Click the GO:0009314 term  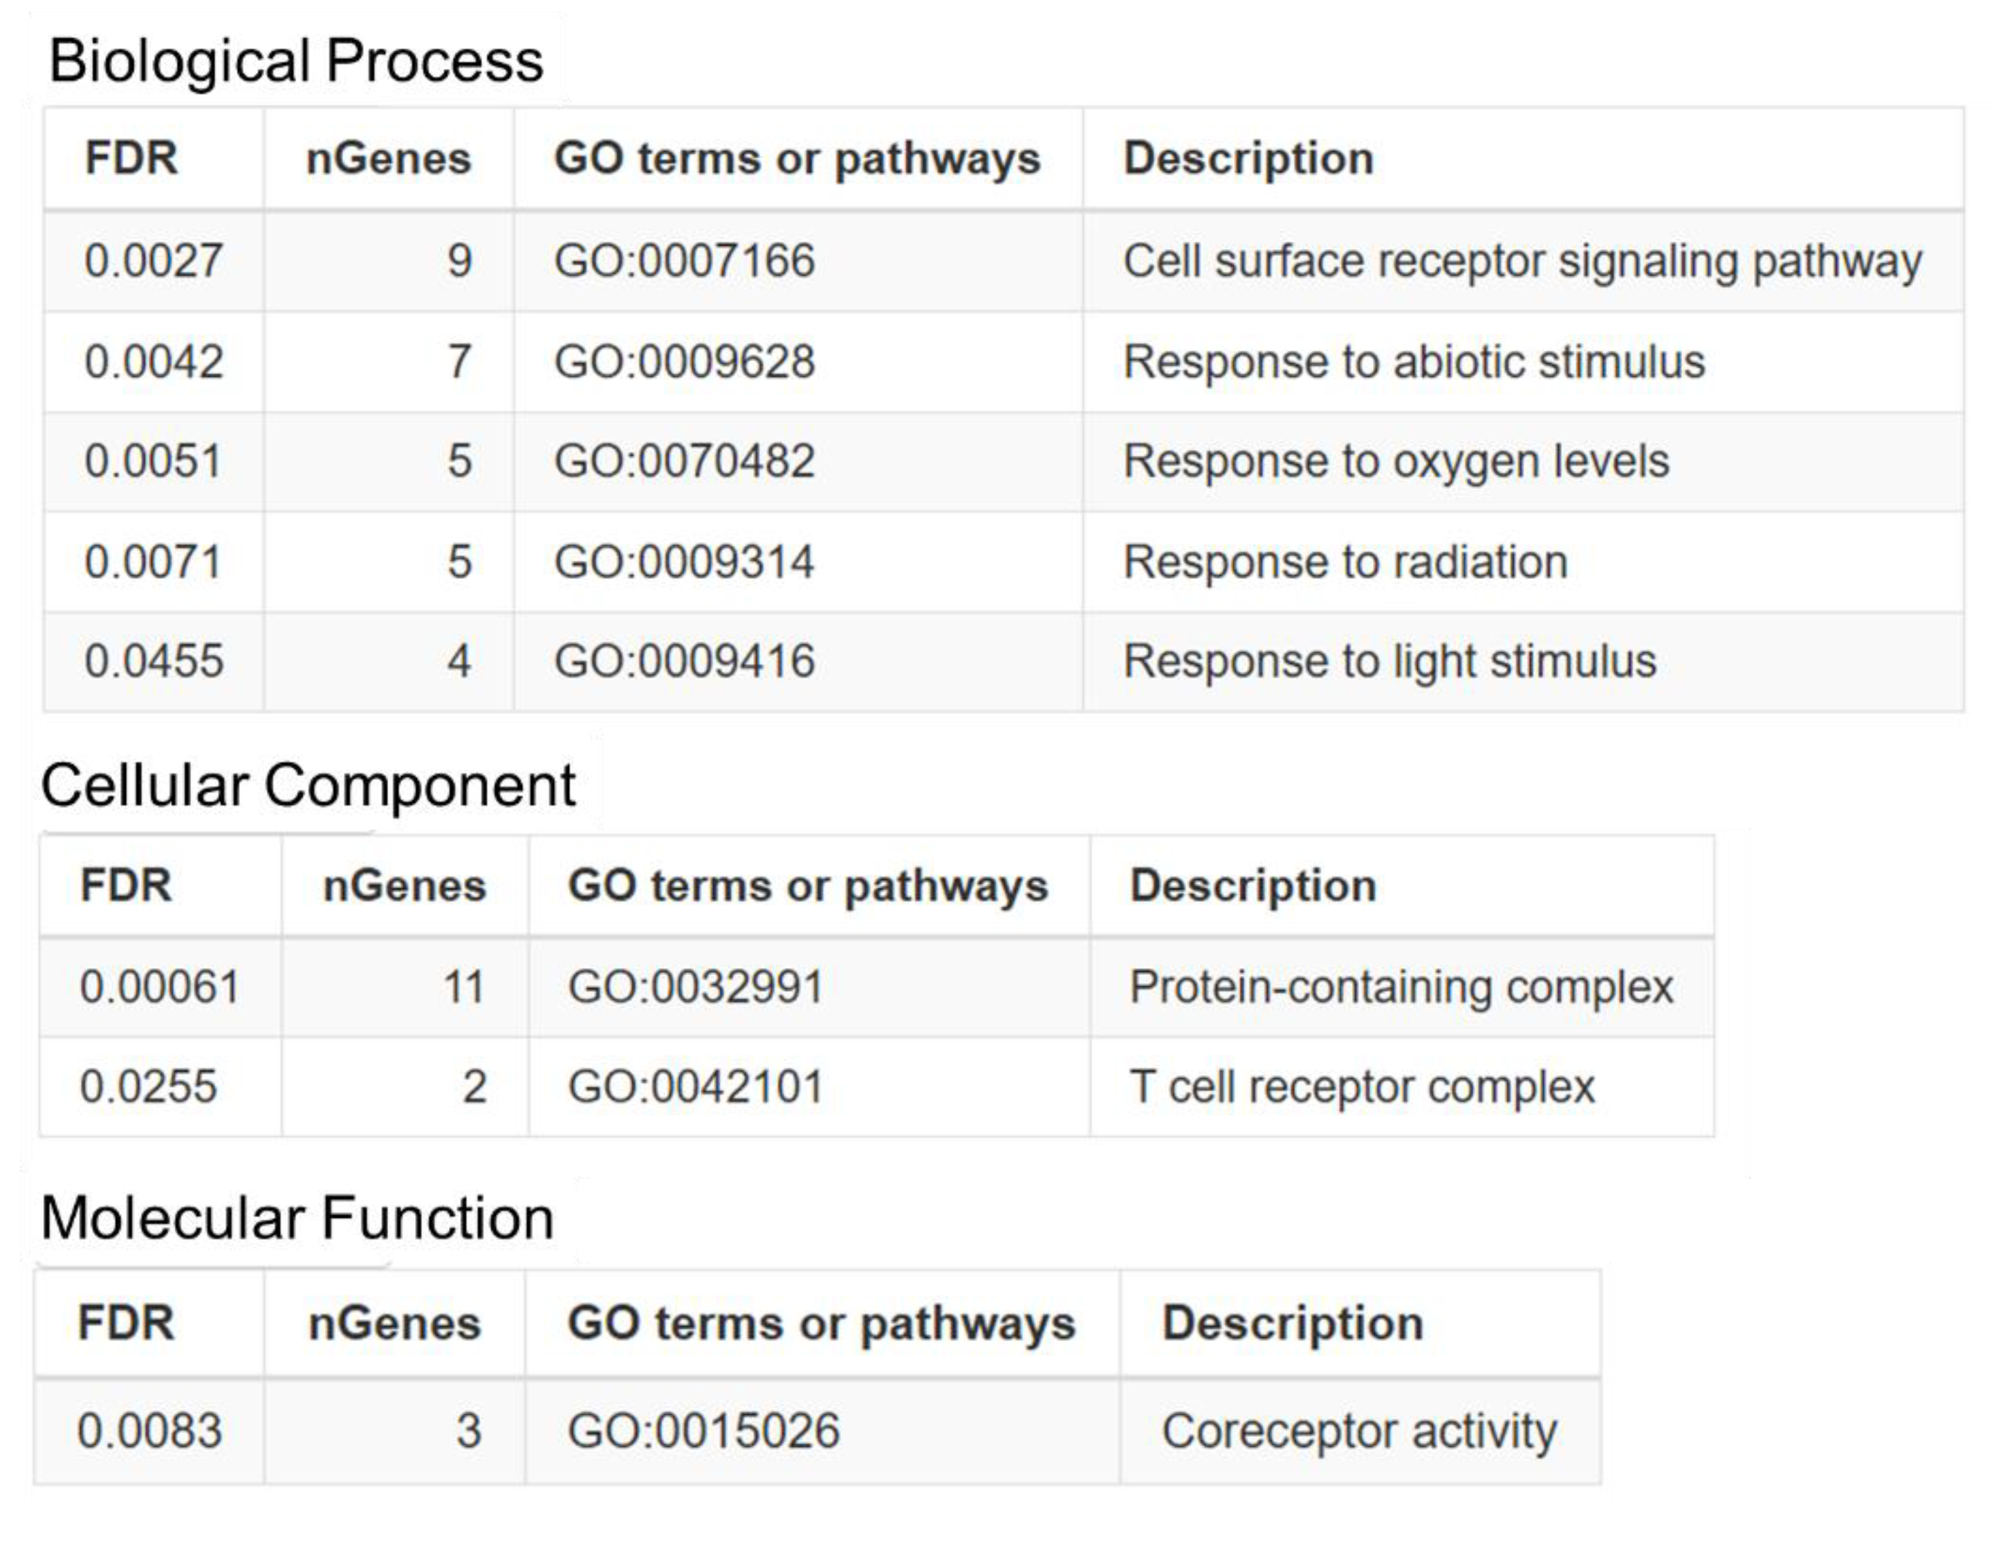coord(683,561)
